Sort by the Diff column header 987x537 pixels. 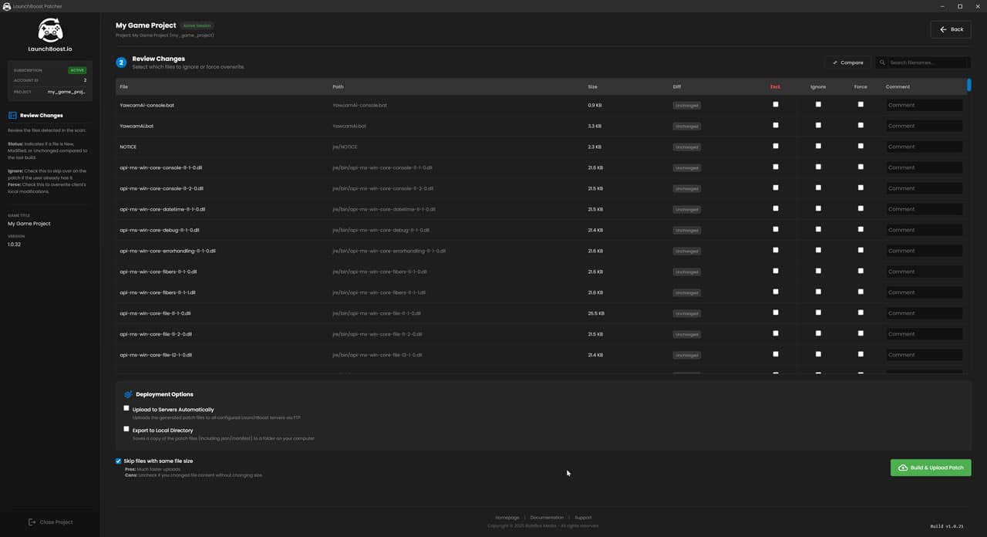click(x=677, y=86)
